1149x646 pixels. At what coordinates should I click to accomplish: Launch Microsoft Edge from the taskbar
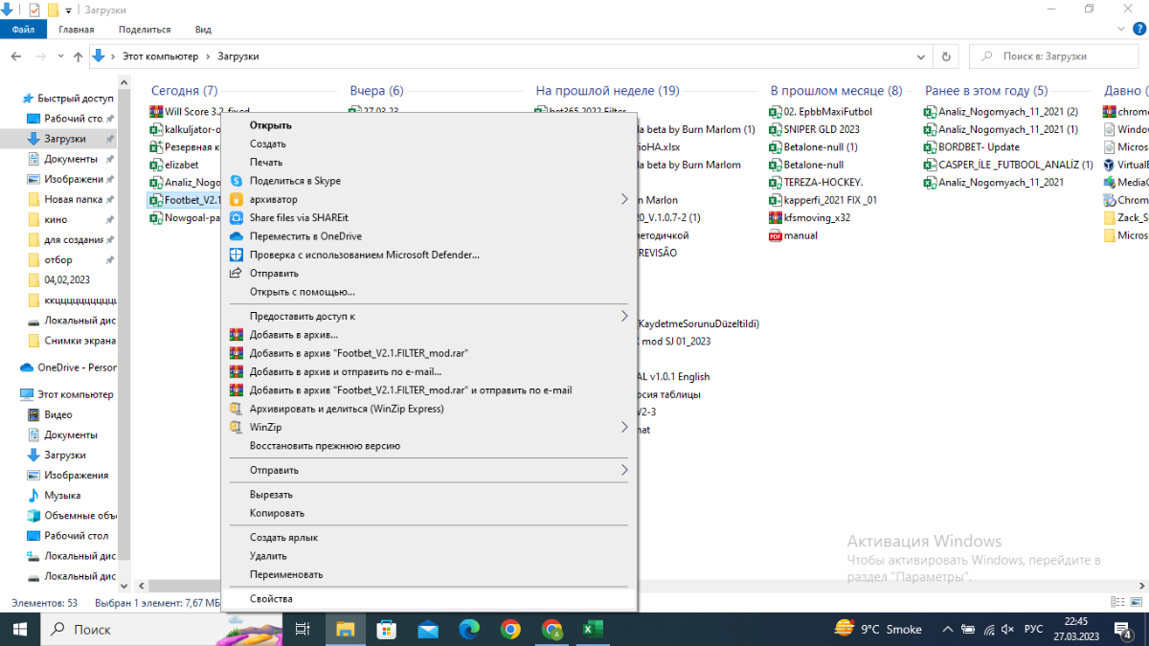click(x=469, y=629)
